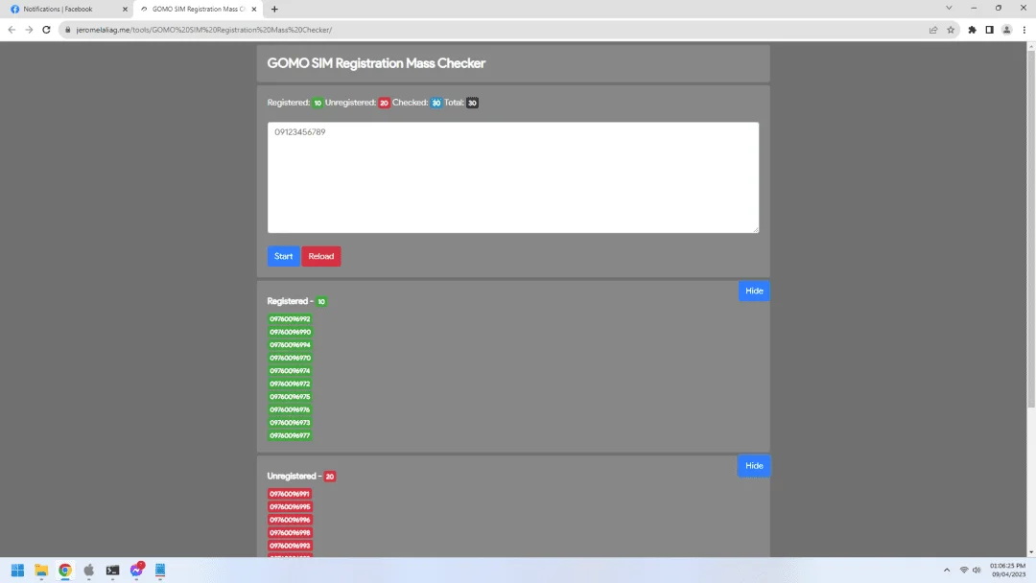
Task: Open the Windows Start menu
Action: point(18,570)
